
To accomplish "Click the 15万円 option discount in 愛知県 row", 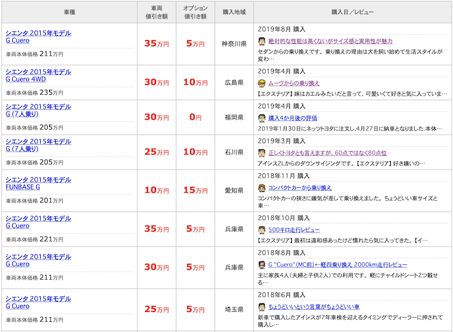I will click(195, 191).
